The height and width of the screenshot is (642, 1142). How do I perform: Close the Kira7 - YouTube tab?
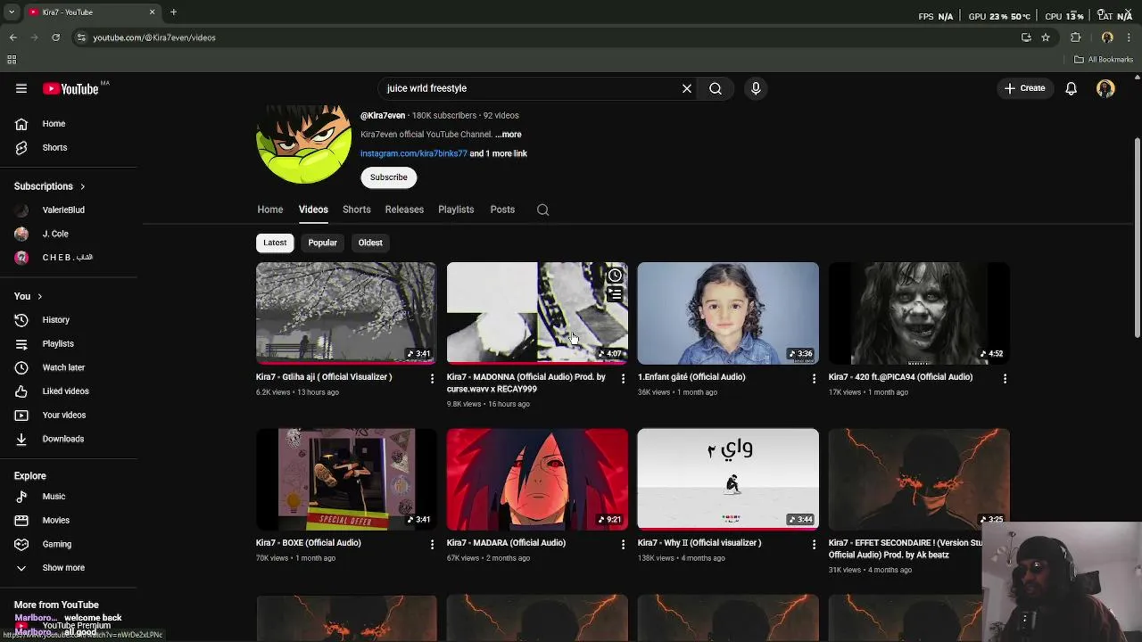(152, 12)
